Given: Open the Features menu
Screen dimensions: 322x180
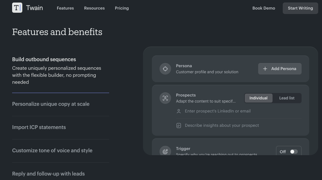Looking at the screenshot, I should 65,8.
